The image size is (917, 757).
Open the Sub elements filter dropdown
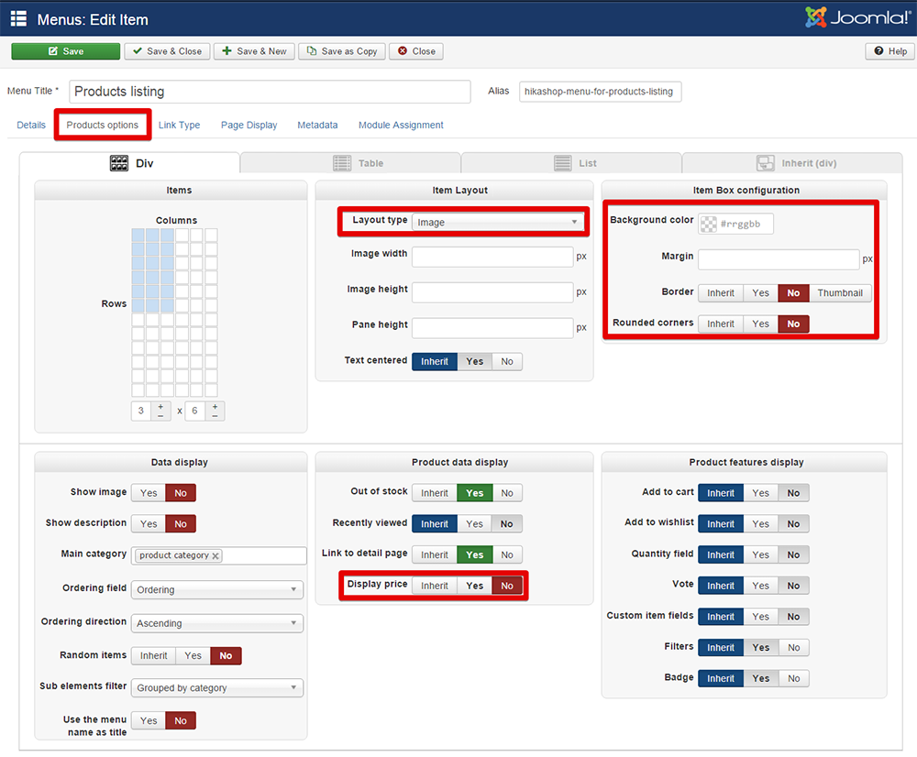pos(217,688)
